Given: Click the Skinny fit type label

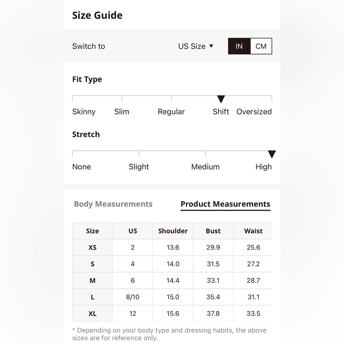Looking at the screenshot, I should (x=84, y=112).
